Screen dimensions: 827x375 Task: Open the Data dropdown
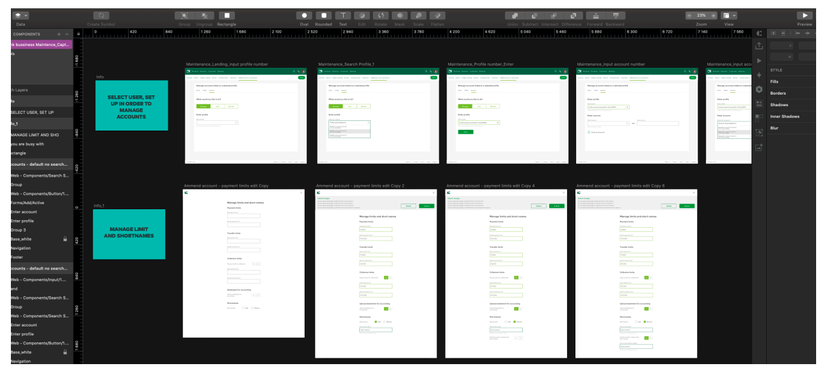pyautogui.click(x=20, y=15)
